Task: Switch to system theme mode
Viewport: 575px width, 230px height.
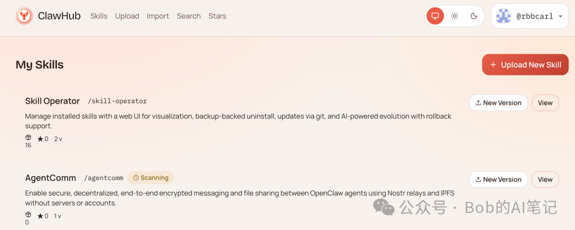Action: coord(435,16)
